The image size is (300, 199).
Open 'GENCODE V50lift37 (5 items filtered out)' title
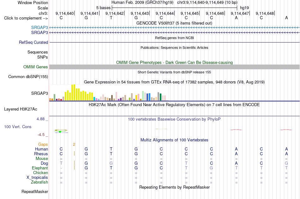[x=174, y=23]
